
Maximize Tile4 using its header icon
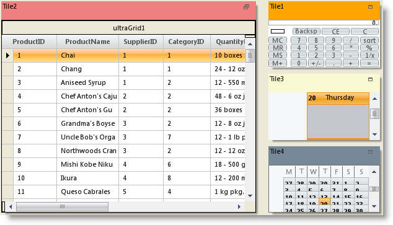(370, 152)
